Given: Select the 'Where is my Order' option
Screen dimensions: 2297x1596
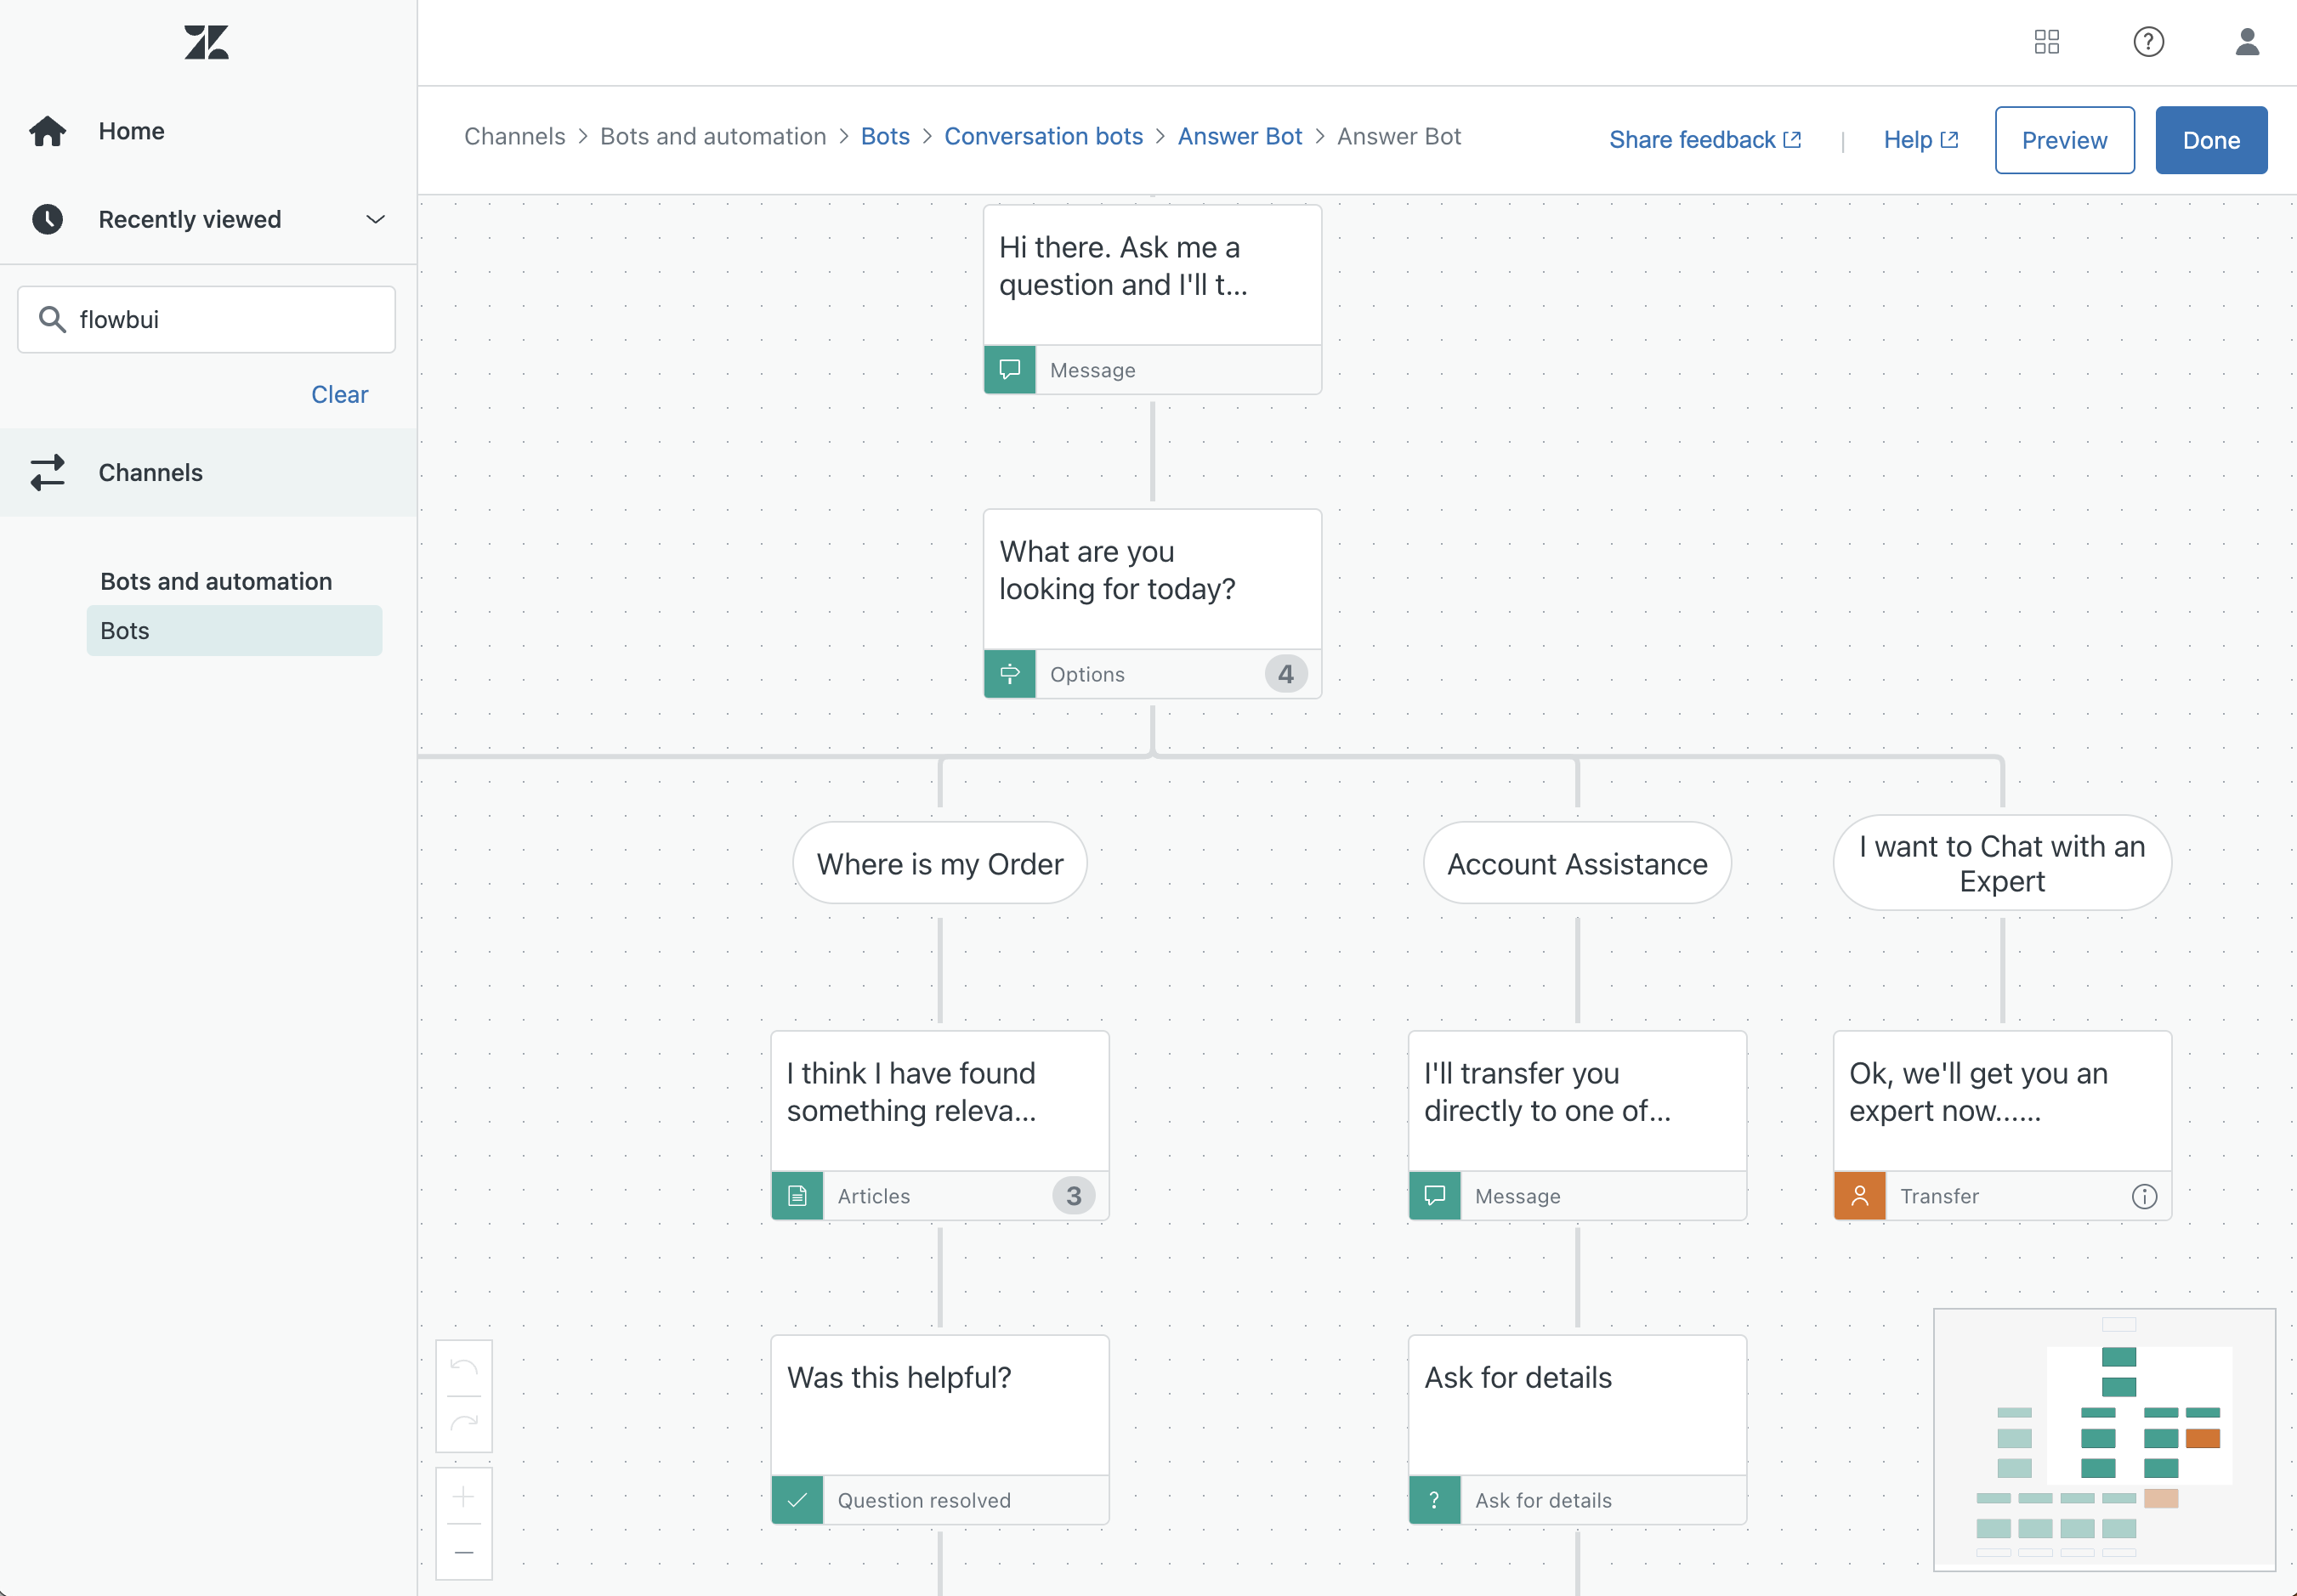Looking at the screenshot, I should click(x=939, y=863).
